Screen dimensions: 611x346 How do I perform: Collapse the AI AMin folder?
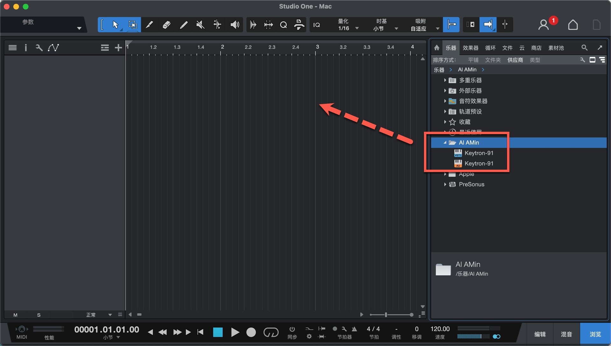[445, 143]
